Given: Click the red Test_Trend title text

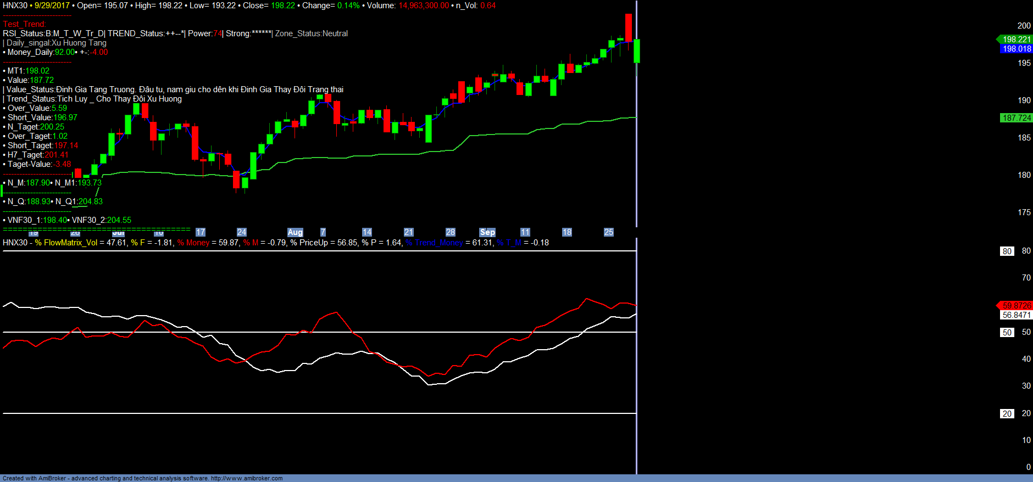Looking at the screenshot, I should (24, 24).
